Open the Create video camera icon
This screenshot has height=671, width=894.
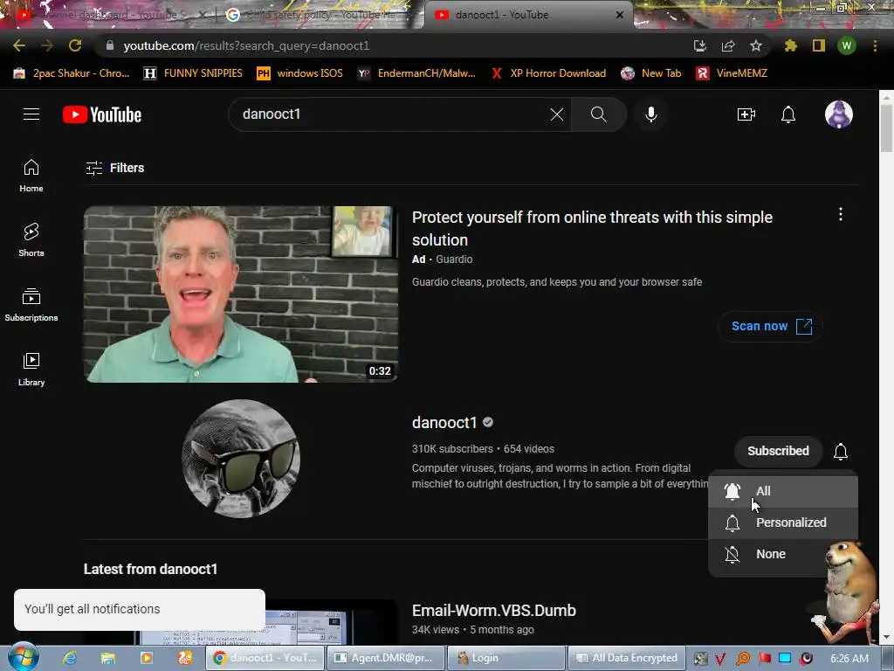(746, 114)
